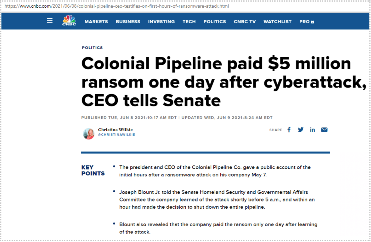Click the PRO lock icon
This screenshot has width=371, height=242.
click(313, 22)
